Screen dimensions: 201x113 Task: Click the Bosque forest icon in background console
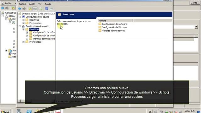6,16
